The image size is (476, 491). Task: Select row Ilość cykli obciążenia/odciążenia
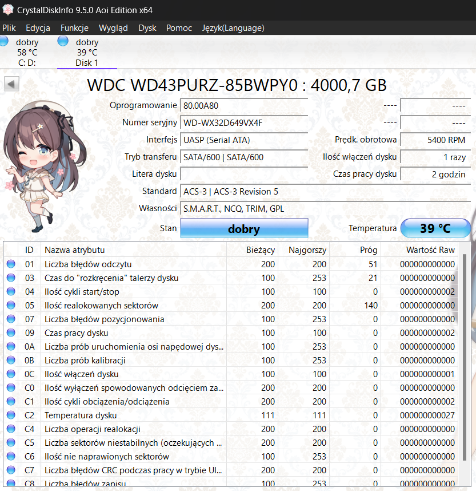tap(231, 402)
